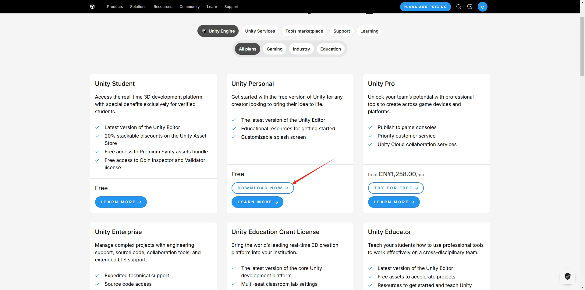The width and height of the screenshot is (585, 290).
Task: Open the Solutions menu
Action: click(x=138, y=7)
